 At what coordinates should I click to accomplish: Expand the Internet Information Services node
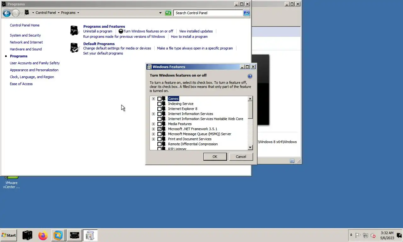point(153,114)
